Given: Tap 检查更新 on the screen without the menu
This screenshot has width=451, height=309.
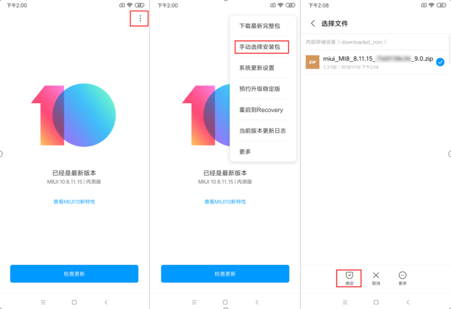Looking at the screenshot, I should pyautogui.click(x=74, y=274).
